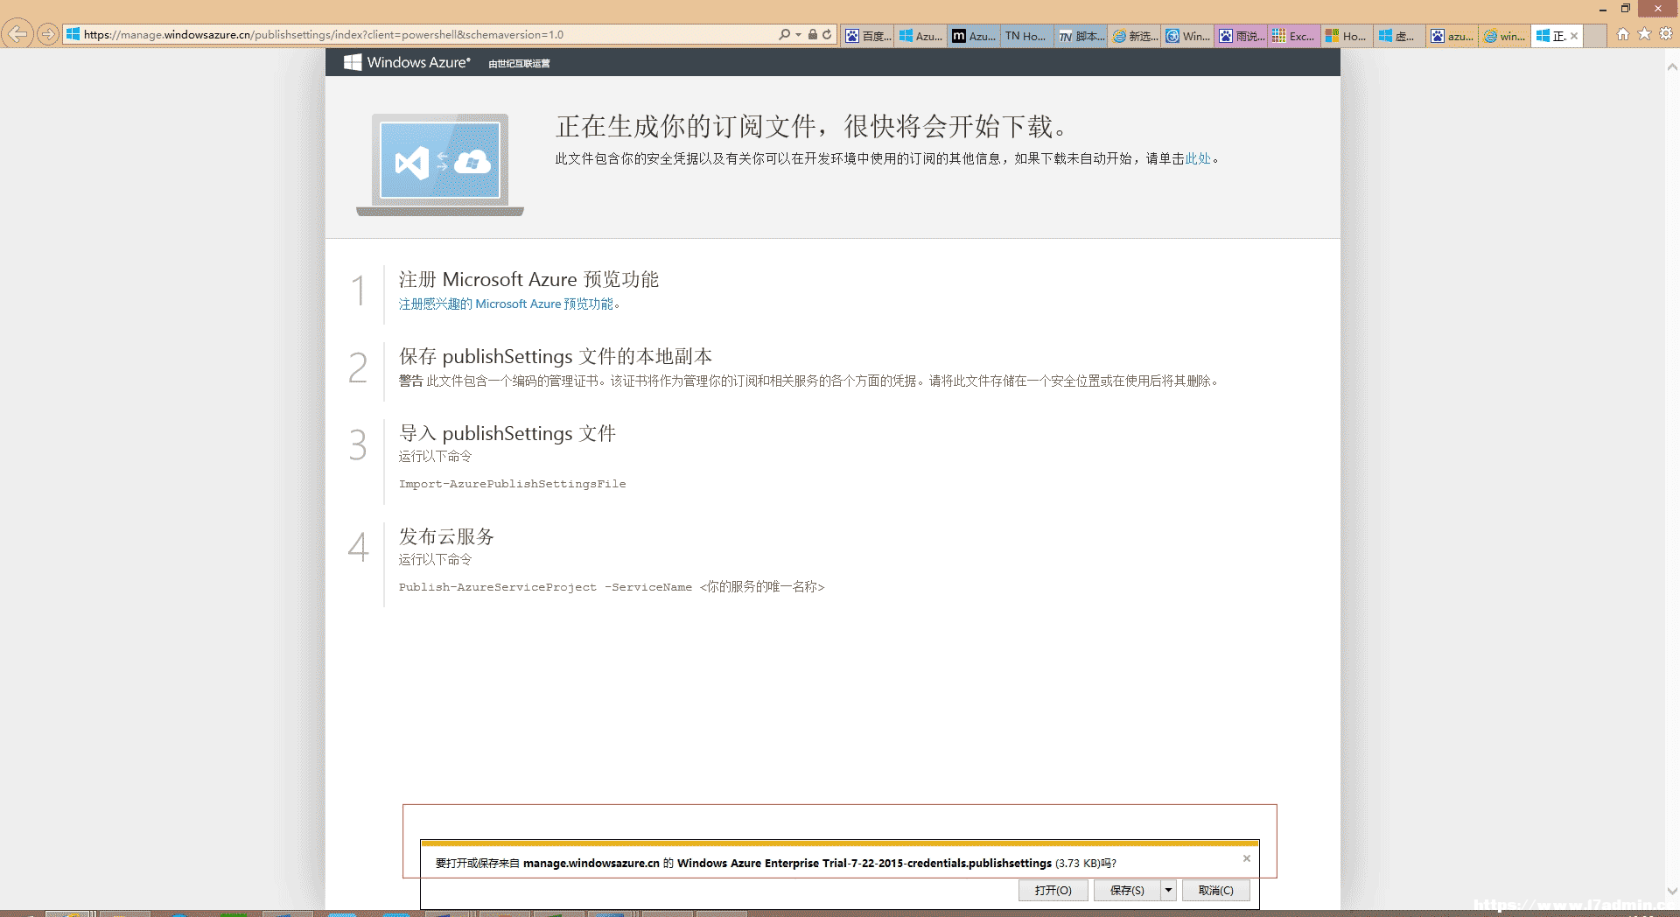This screenshot has height=917, width=1680.
Task: Switch to the 百度 browser tab
Action: click(868, 36)
